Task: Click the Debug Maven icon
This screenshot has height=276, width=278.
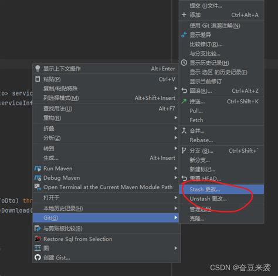Action: [x=38, y=178]
